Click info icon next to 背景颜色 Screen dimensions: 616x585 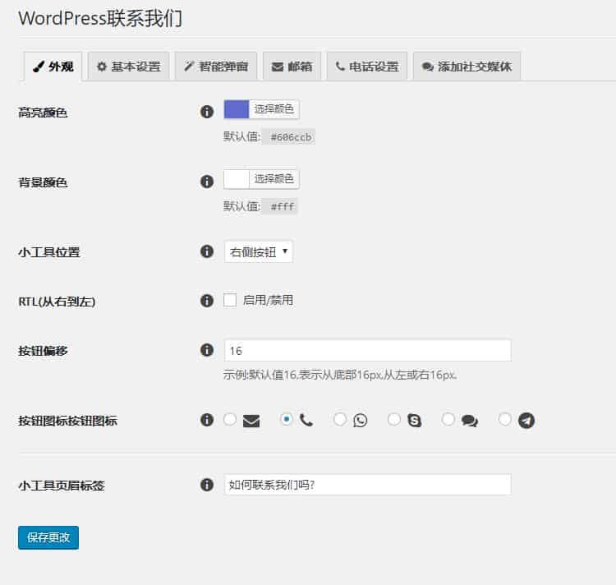click(207, 182)
